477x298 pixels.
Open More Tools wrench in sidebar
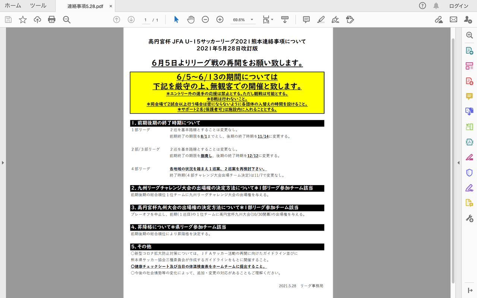tap(470, 218)
